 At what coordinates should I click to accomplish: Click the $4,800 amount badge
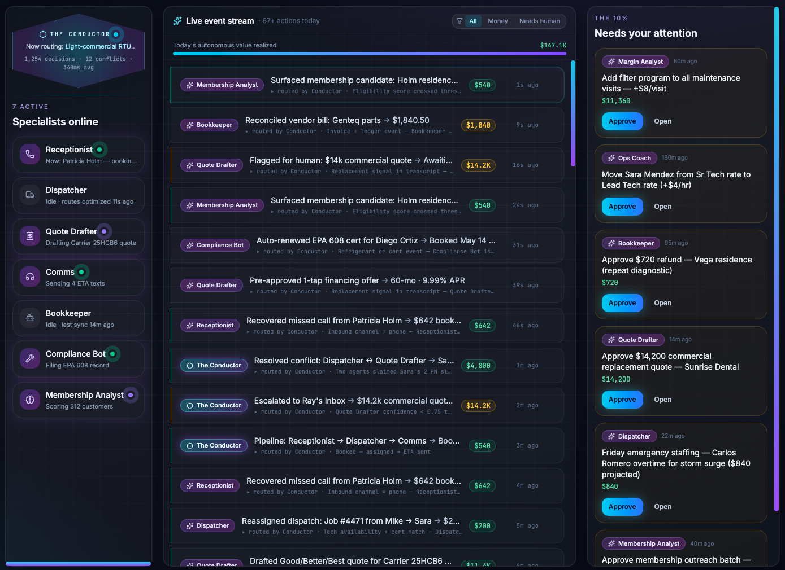tap(478, 366)
